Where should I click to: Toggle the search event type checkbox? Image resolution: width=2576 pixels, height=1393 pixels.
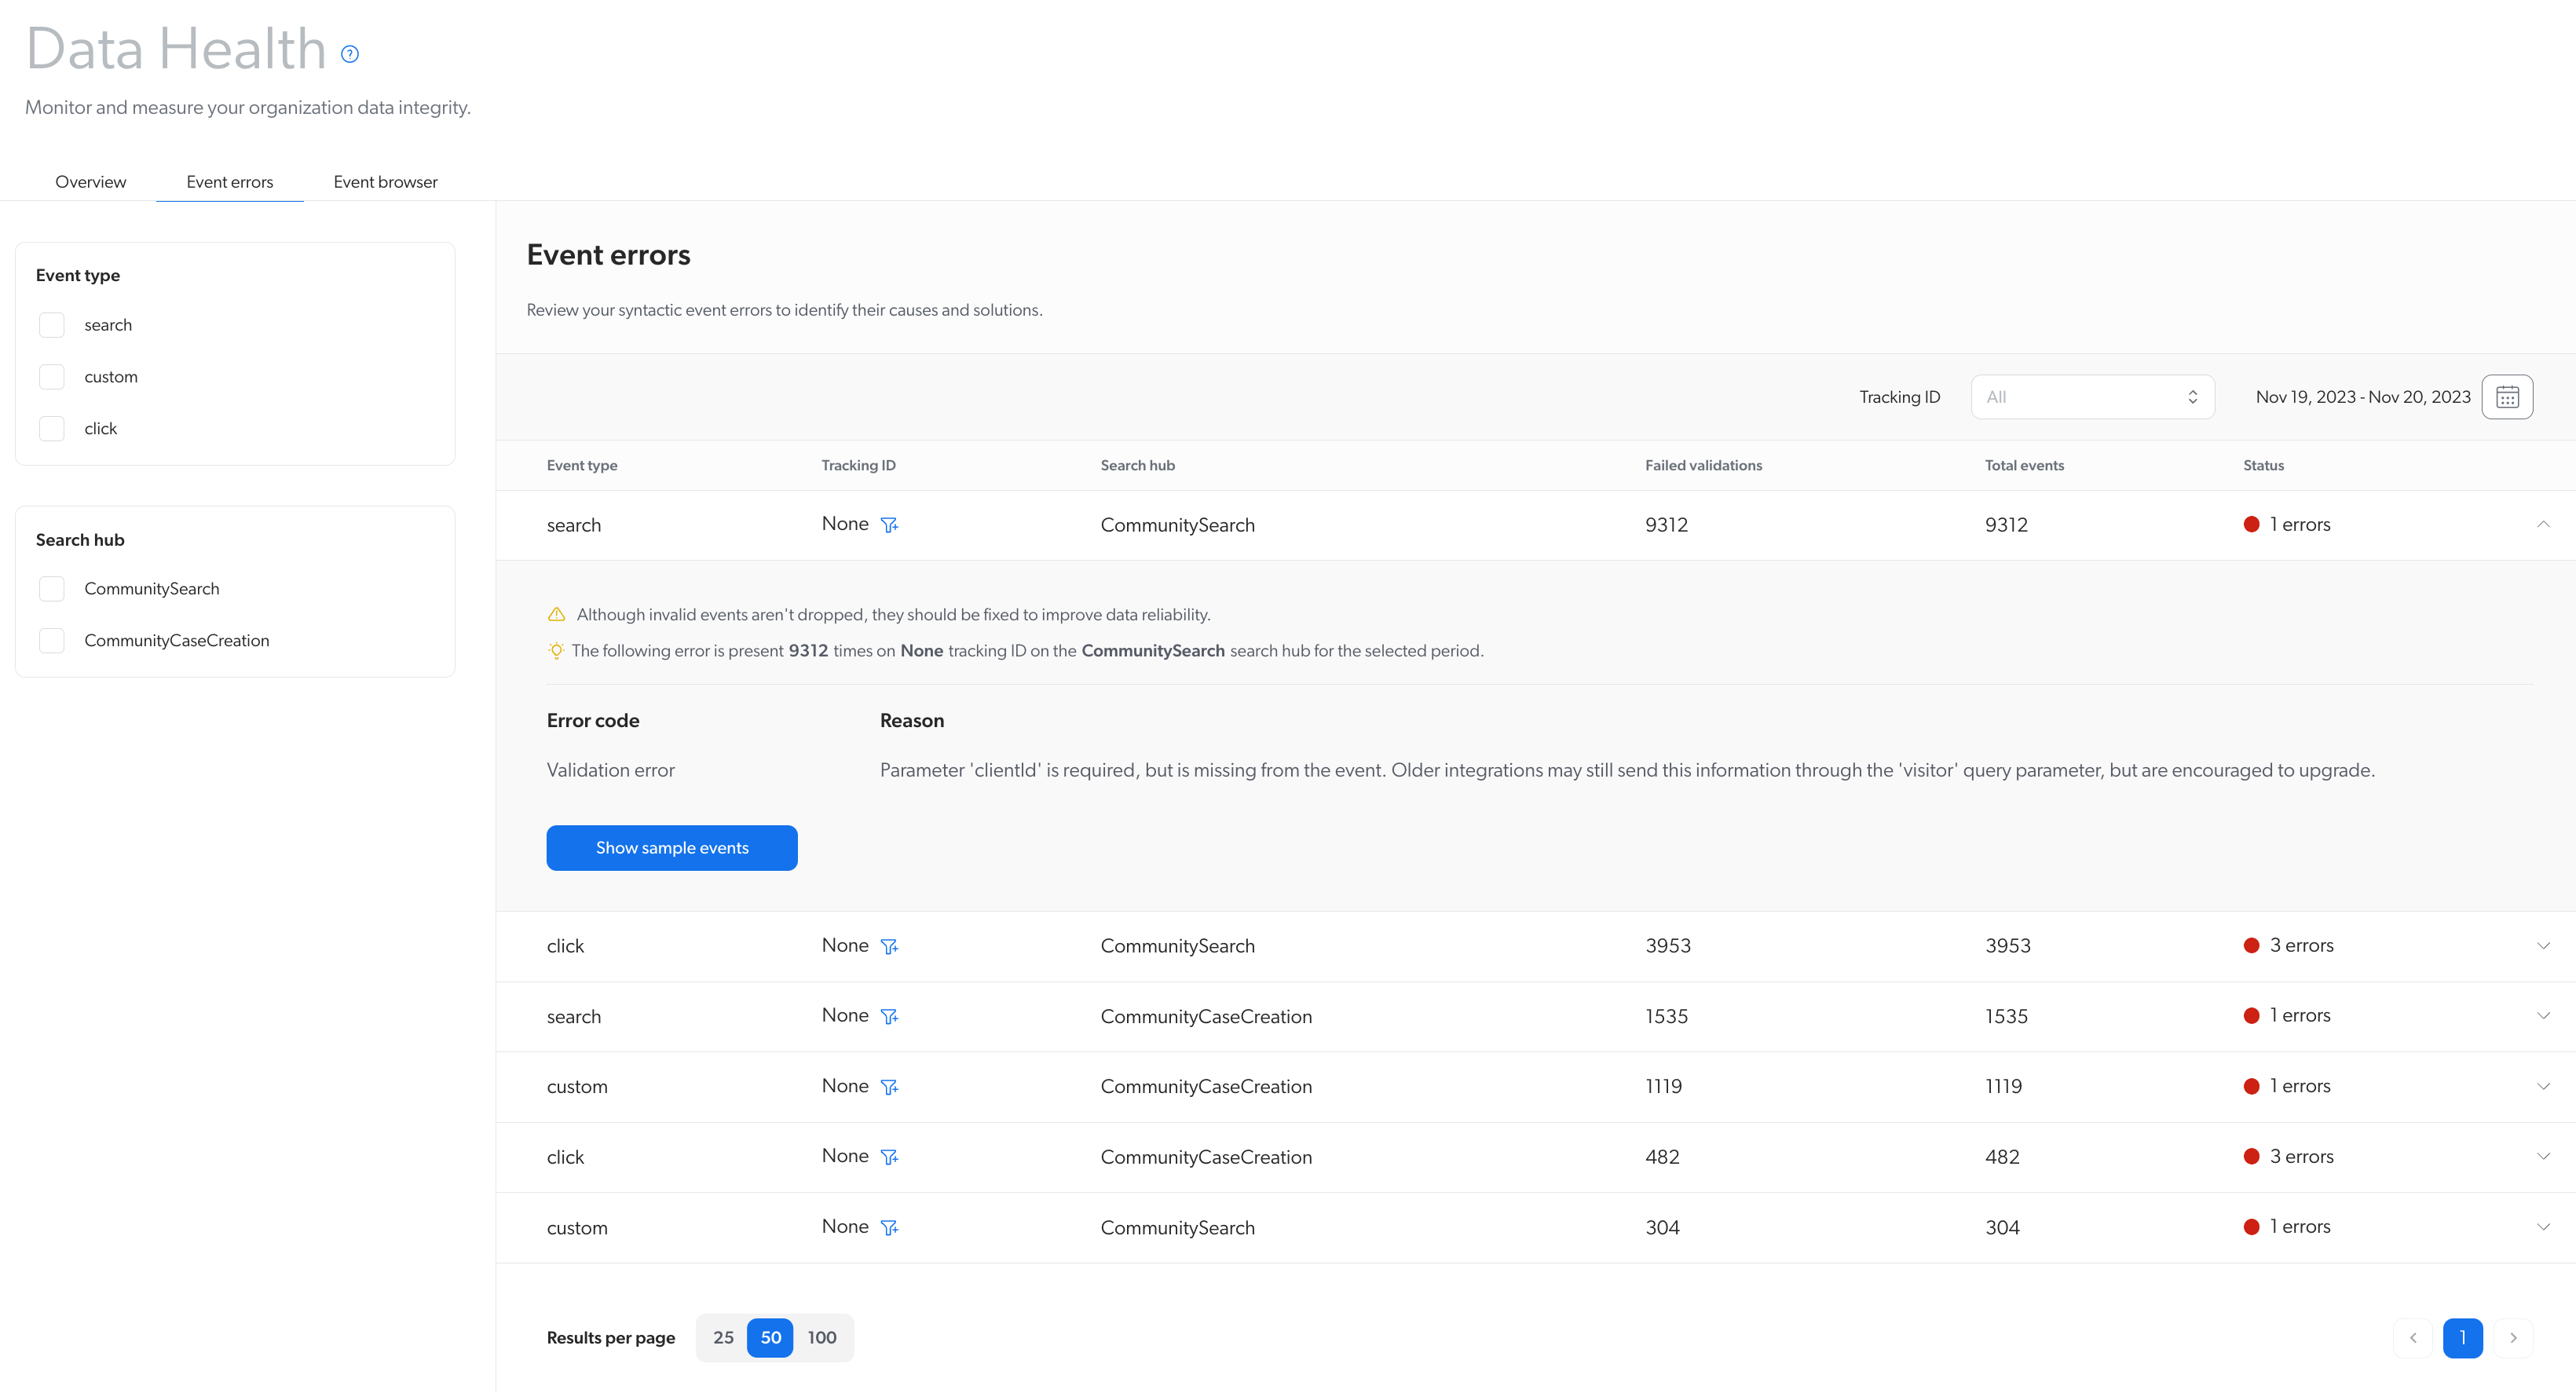pyautogui.click(x=52, y=324)
